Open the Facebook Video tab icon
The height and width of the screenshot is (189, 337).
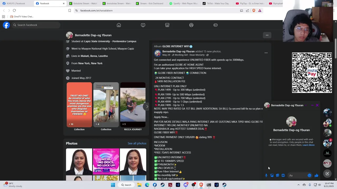click(143, 25)
